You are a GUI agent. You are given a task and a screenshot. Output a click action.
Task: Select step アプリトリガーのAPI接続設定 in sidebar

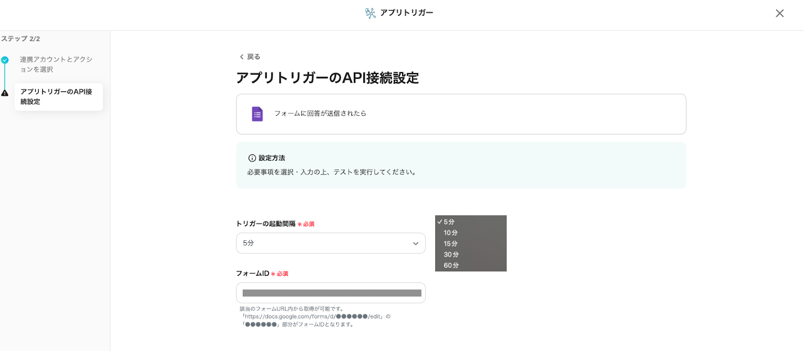point(58,97)
